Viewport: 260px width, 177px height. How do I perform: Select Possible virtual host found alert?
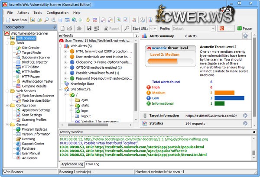tap(97, 73)
